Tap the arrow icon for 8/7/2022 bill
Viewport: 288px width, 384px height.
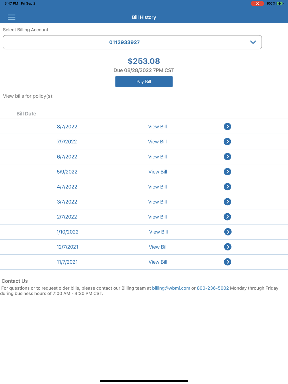click(x=227, y=127)
